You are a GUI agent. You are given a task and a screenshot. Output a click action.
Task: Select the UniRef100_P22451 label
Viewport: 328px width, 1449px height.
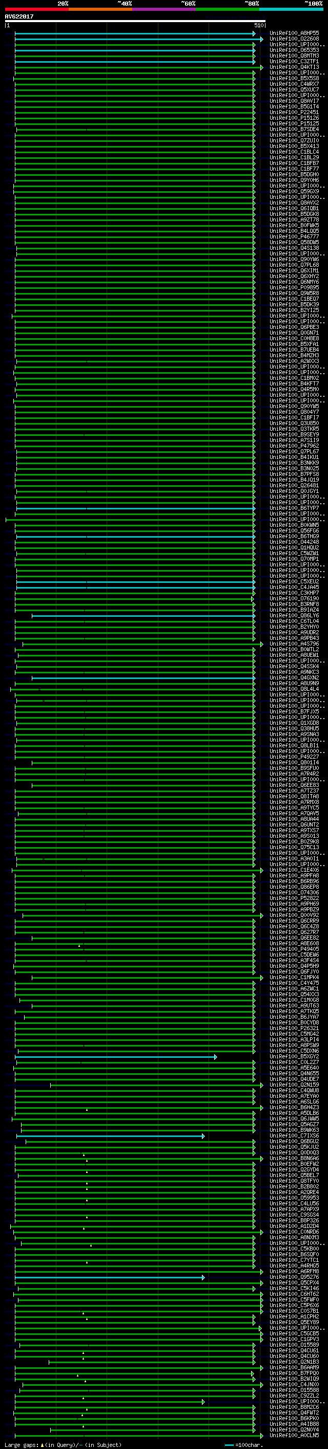tap(294, 112)
